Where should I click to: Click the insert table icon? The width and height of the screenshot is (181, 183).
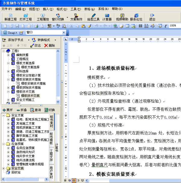tap(127, 26)
